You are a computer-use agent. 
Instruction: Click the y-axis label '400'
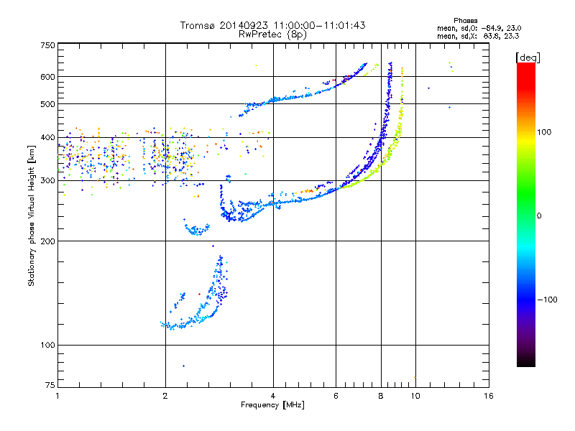pos(47,138)
